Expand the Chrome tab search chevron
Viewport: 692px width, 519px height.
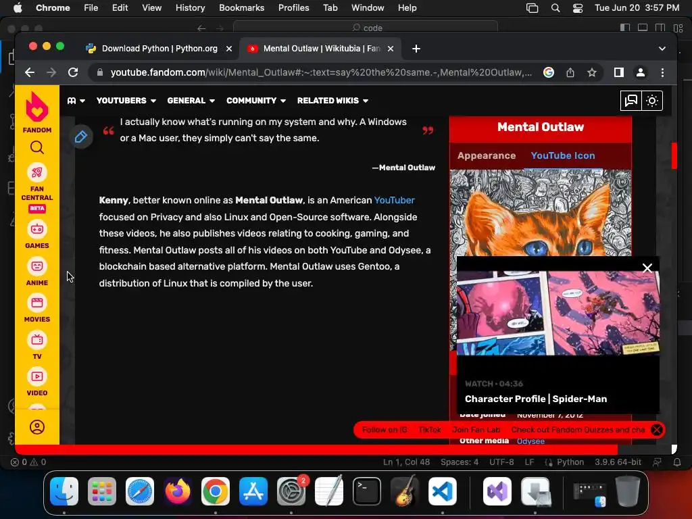pos(662,49)
